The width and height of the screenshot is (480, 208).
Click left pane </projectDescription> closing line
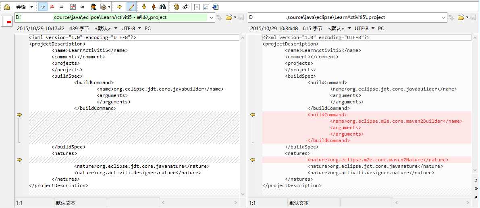pos(58,185)
